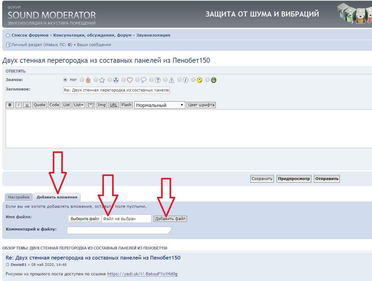Open the "Цвет шрифта" font color picker
This screenshot has height=281, width=372.
coord(201,105)
